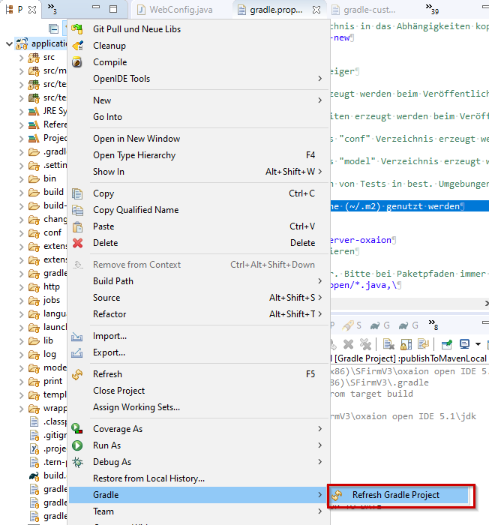Click the Compile jar icon
Screen dimensions: 489x525
point(77,62)
